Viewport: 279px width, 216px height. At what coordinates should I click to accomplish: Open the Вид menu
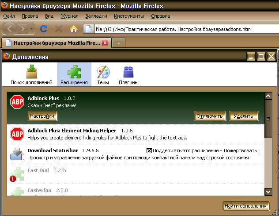pos(49,16)
